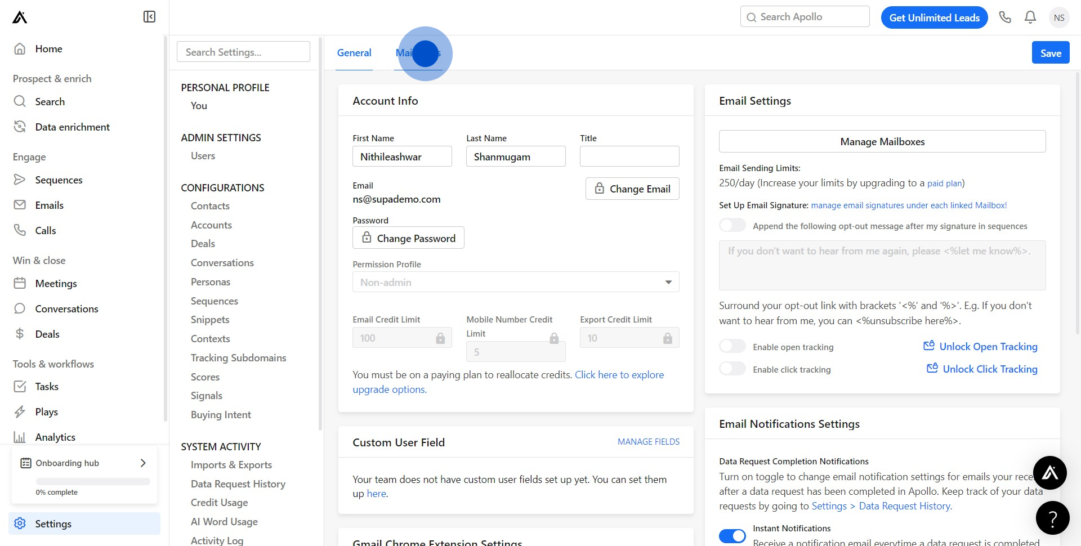This screenshot has width=1081, height=546.
Task: Turn off Instant Notifications toggle
Action: (732, 536)
